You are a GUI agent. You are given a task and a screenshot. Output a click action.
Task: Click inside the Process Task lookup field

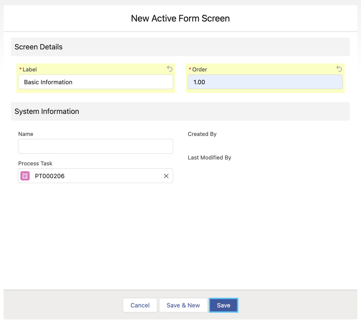pos(102,176)
